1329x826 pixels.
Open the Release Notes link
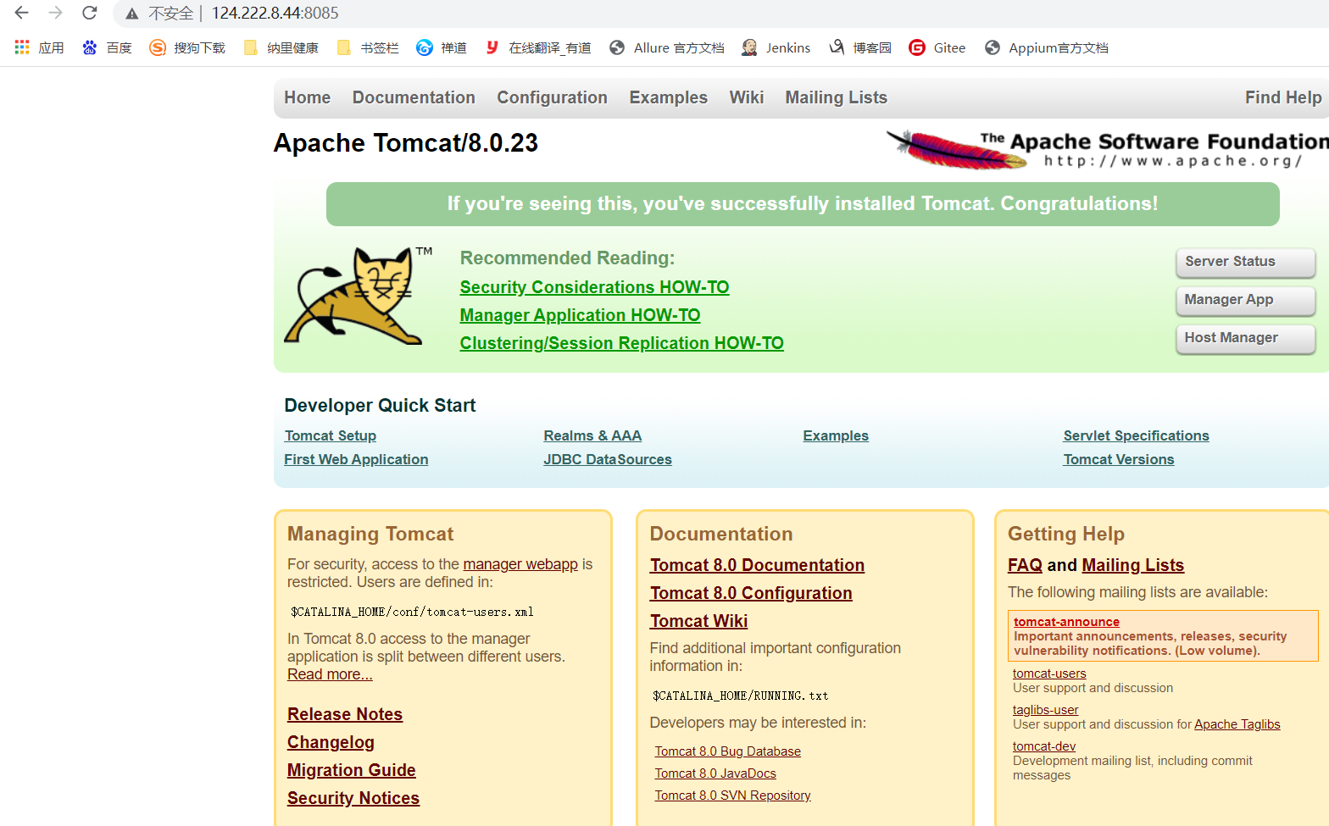coord(345,714)
